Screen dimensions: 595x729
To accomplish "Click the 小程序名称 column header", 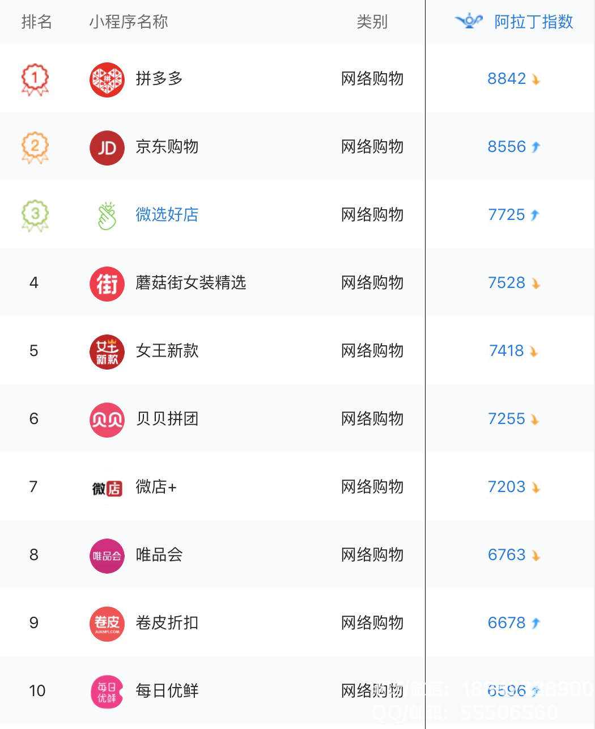I will (129, 22).
